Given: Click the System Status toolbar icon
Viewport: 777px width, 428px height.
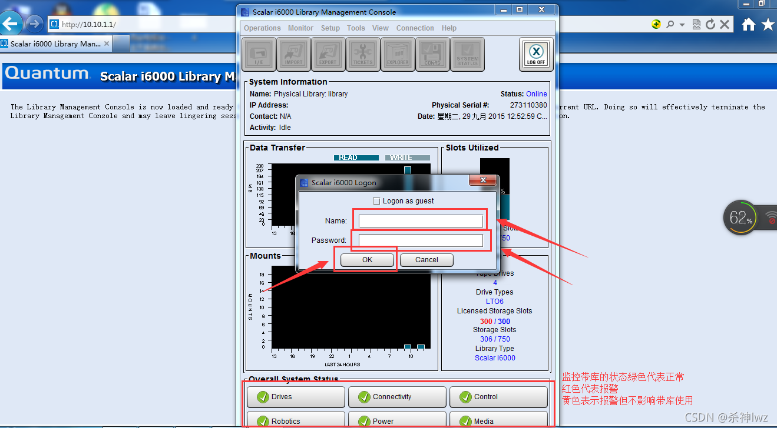Looking at the screenshot, I should [467, 55].
